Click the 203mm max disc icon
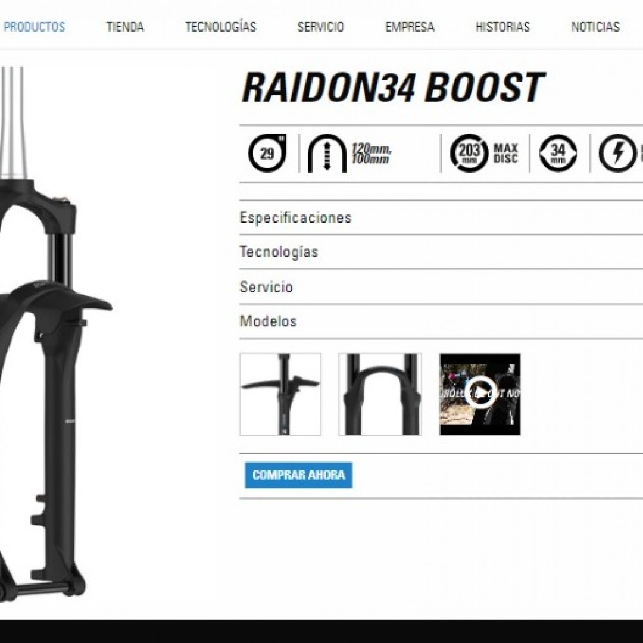The height and width of the screenshot is (643, 643). pyautogui.click(x=469, y=154)
